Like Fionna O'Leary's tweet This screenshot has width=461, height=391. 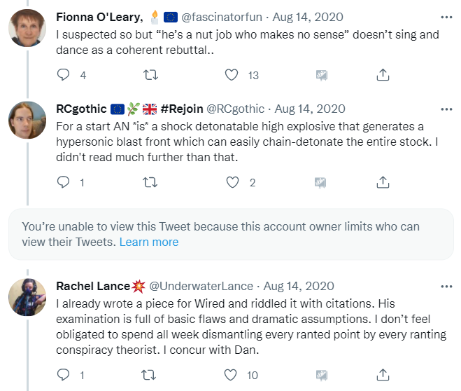coord(232,75)
